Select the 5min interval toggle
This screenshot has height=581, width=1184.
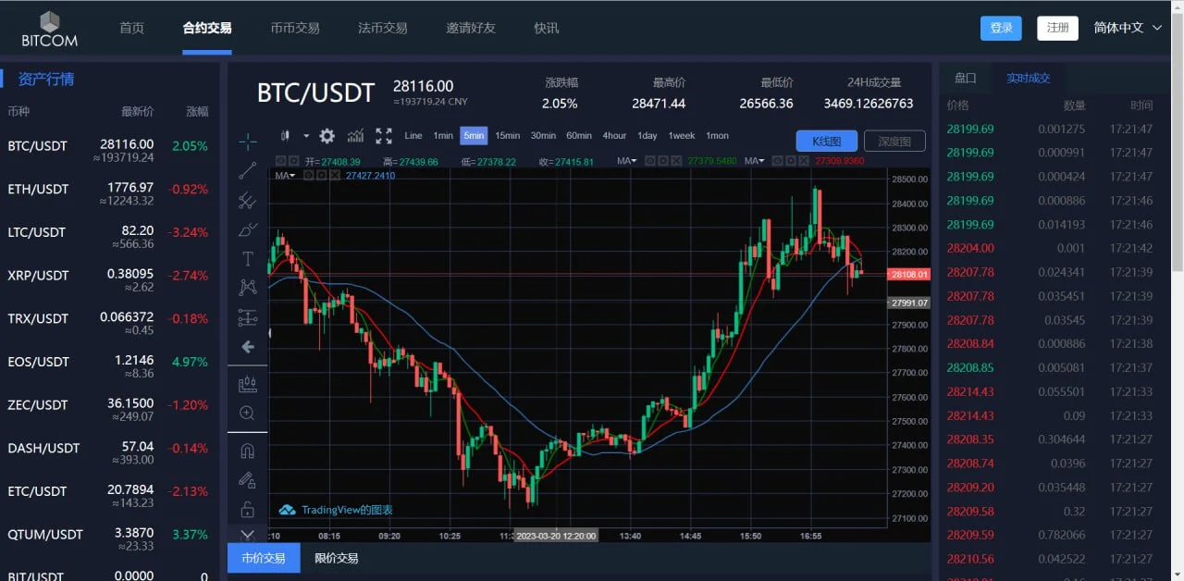point(474,135)
